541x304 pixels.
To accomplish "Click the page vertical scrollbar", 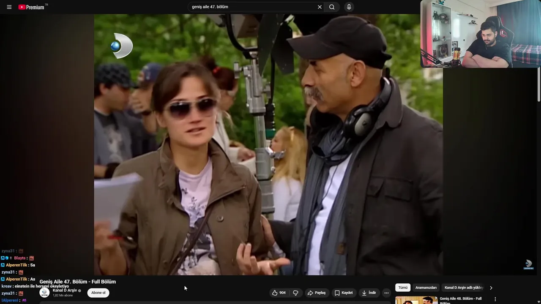I will (x=539, y=84).
